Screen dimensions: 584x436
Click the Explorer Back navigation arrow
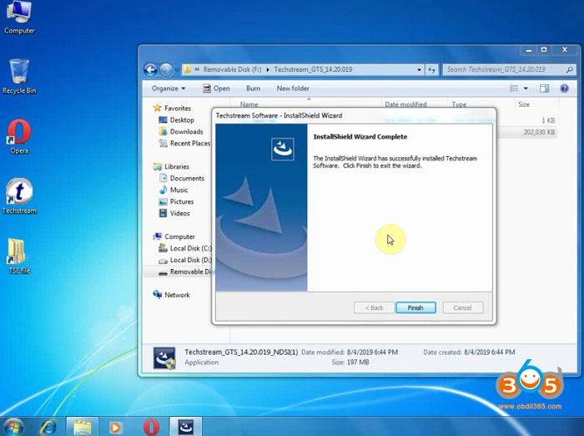click(150, 69)
